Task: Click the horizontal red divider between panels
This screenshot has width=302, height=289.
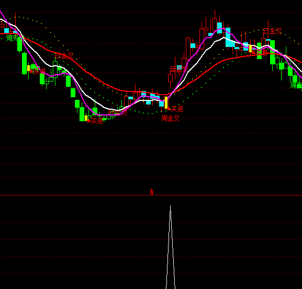Action: pyautogui.click(x=151, y=195)
